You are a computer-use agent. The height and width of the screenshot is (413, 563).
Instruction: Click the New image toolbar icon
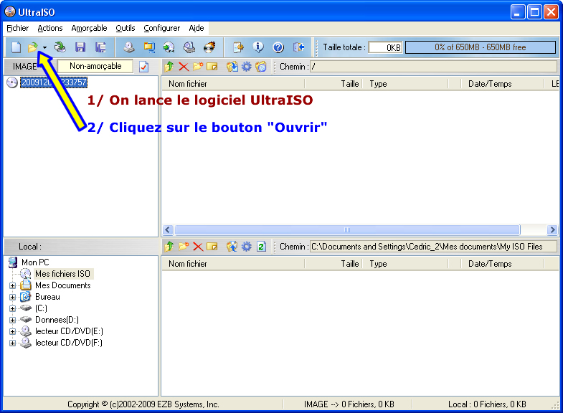[16, 47]
